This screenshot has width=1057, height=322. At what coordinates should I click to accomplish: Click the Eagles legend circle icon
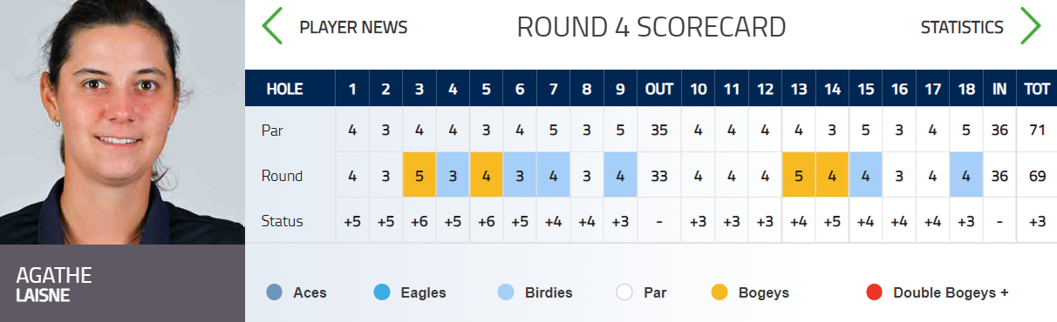pyautogui.click(x=381, y=292)
